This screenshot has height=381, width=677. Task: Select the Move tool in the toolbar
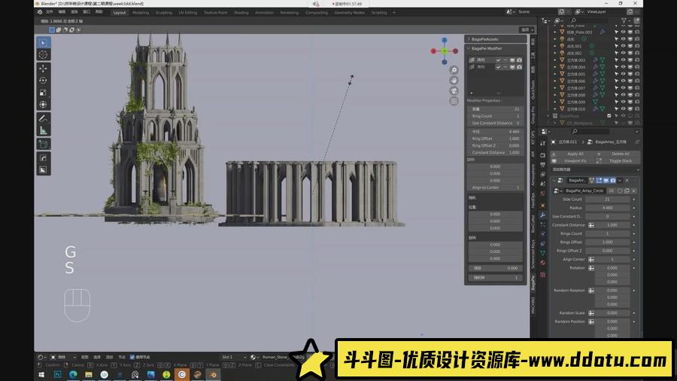pos(43,69)
